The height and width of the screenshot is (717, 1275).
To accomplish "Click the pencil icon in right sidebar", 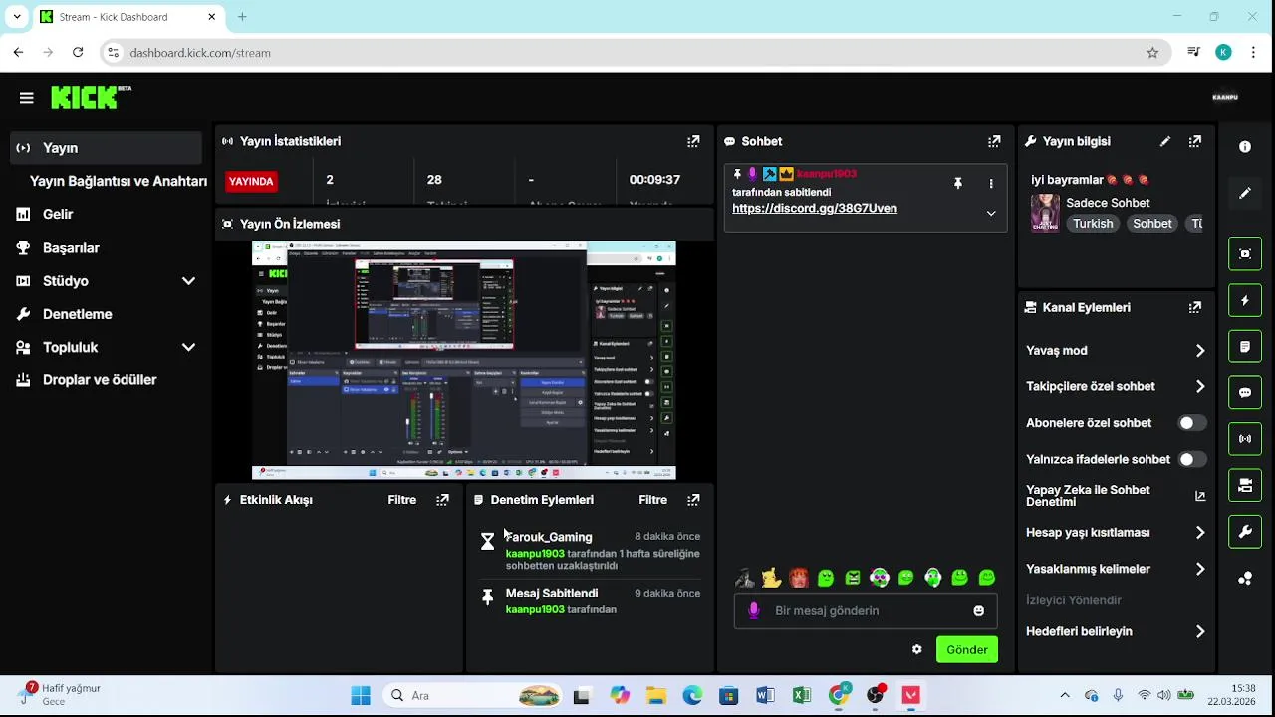I will [x=1245, y=193].
